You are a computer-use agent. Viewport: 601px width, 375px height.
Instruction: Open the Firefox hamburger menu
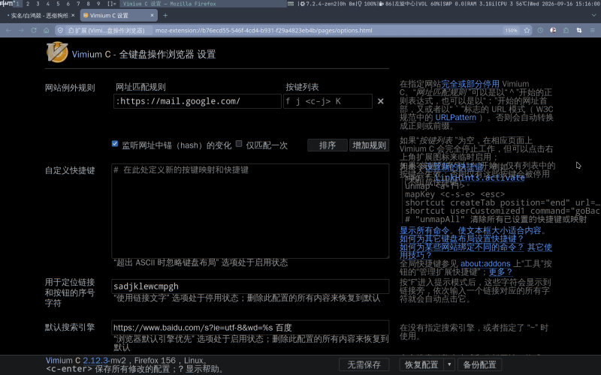click(x=592, y=30)
